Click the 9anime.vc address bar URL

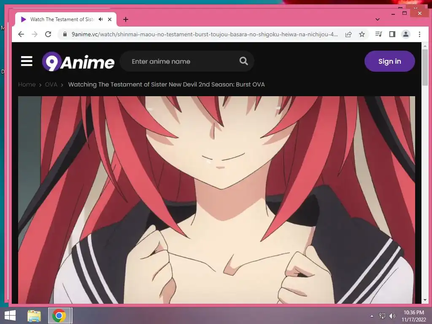coord(205,35)
